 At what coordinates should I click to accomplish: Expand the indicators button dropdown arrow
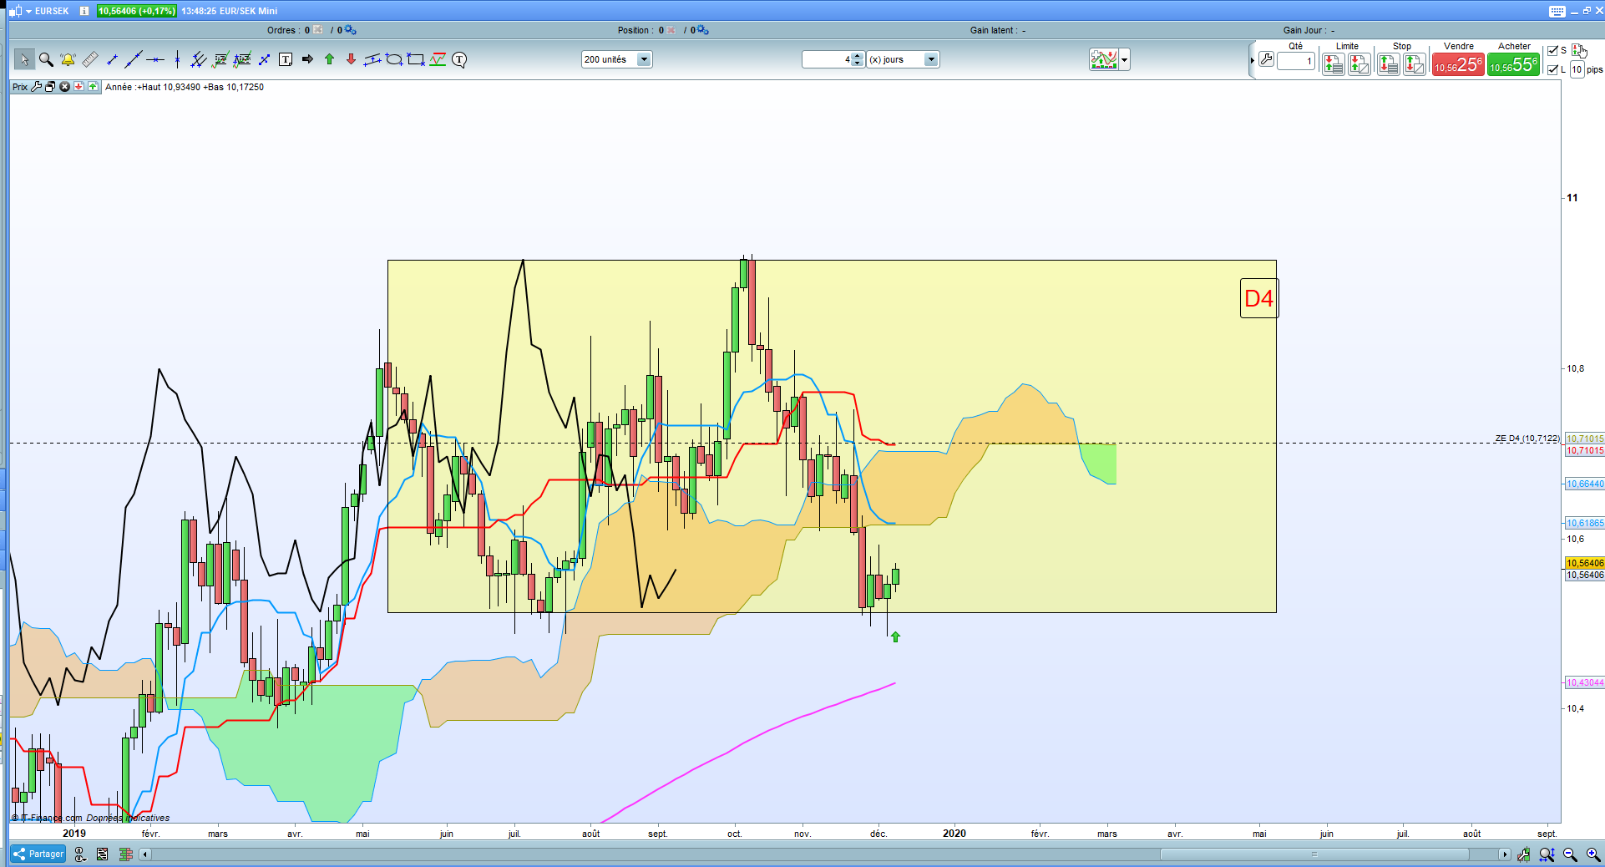point(1125,59)
